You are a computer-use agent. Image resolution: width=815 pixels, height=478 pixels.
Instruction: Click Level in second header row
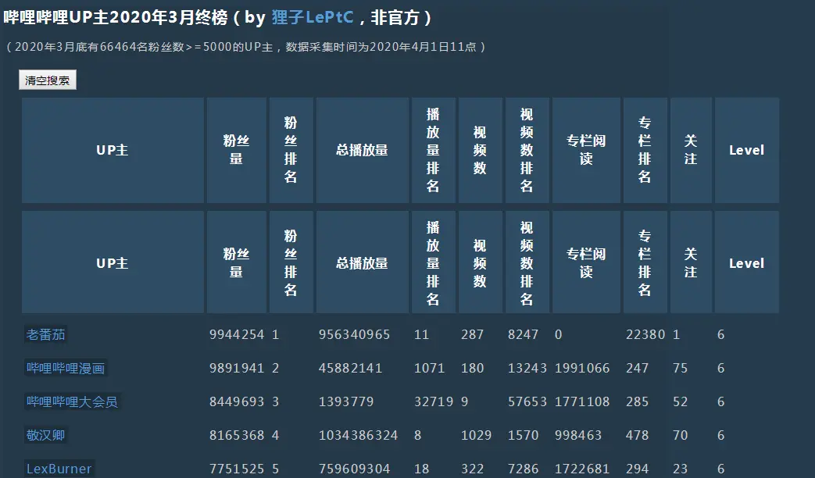coord(747,262)
